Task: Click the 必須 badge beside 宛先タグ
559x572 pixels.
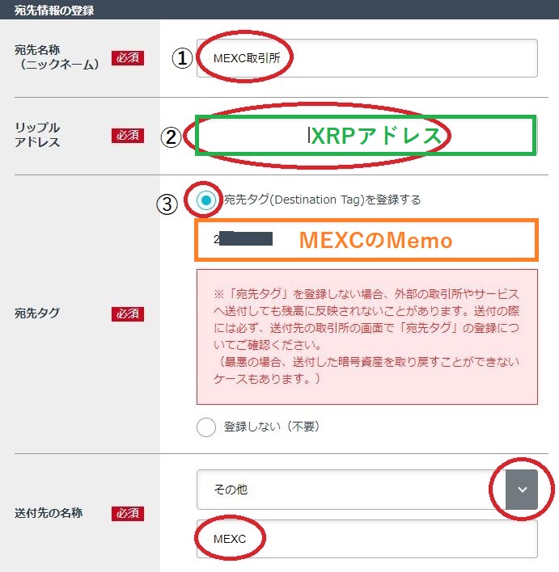Action: 128,313
